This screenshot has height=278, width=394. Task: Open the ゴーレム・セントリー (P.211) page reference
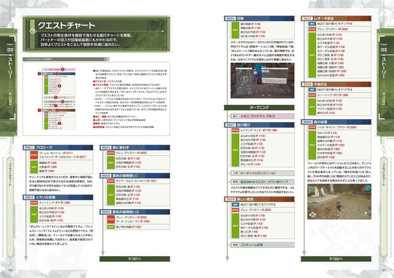(56, 153)
